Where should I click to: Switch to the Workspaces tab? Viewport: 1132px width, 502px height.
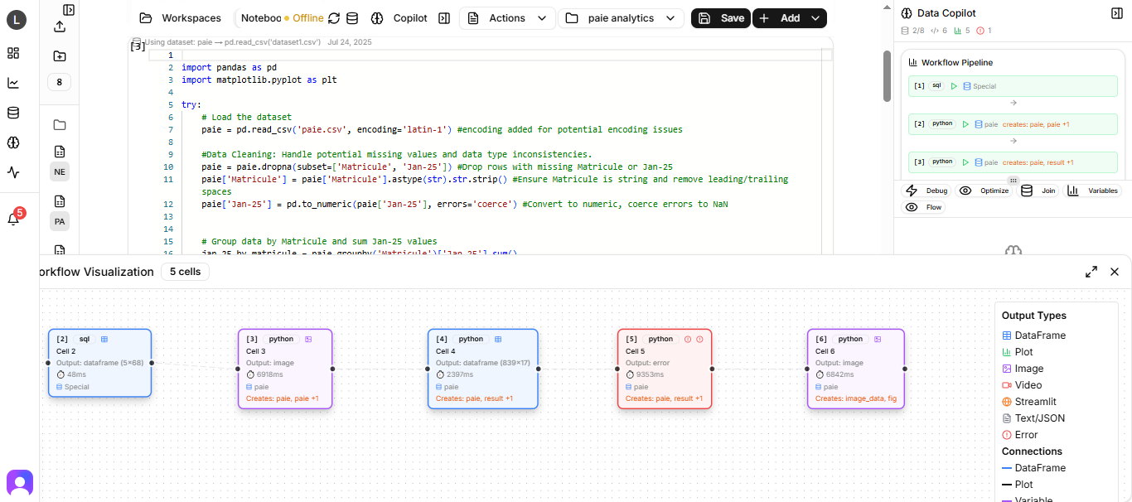click(180, 17)
